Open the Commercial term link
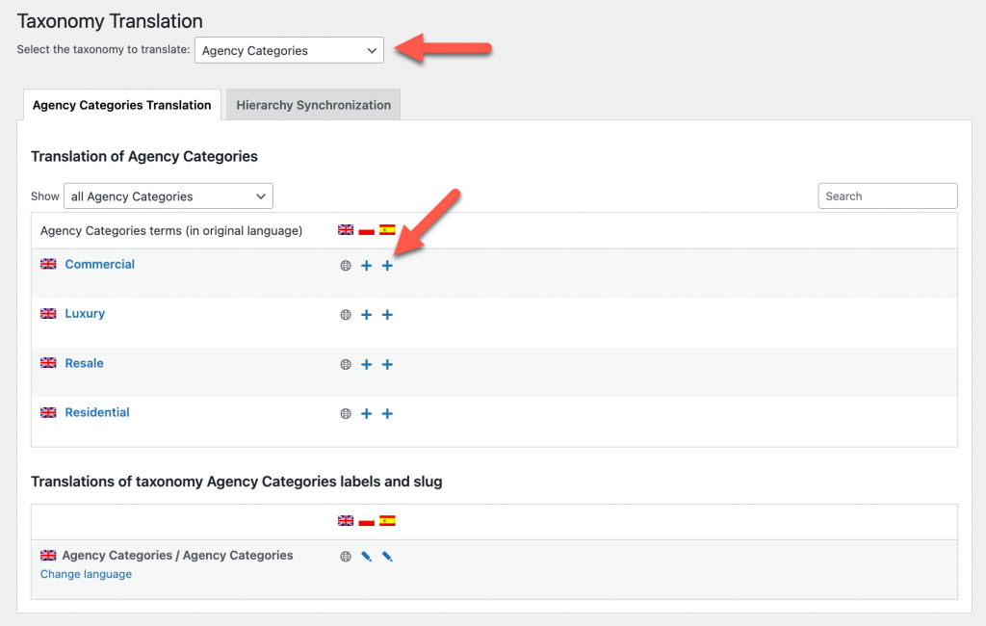Image resolution: width=986 pixels, height=626 pixels. tap(100, 264)
